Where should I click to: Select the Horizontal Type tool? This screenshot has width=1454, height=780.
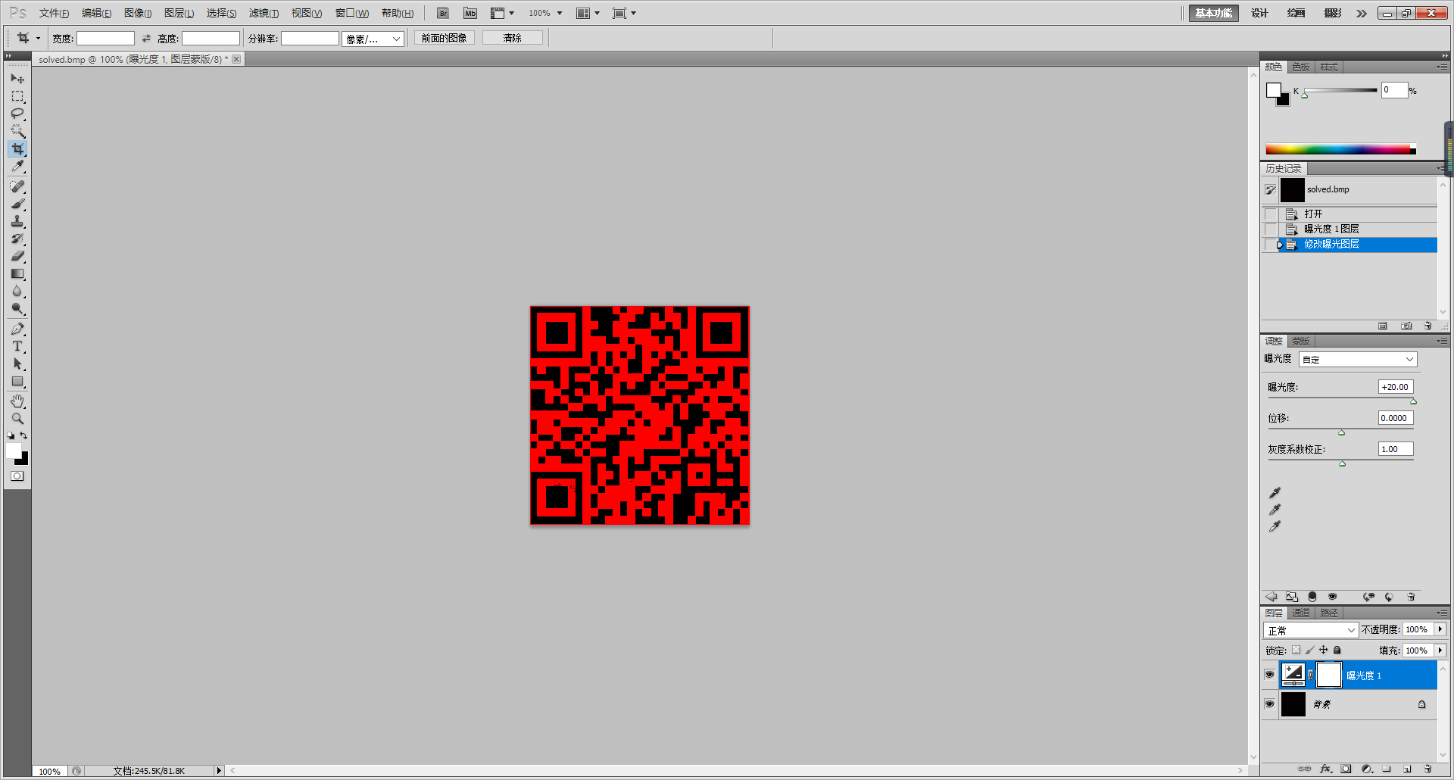pos(17,346)
